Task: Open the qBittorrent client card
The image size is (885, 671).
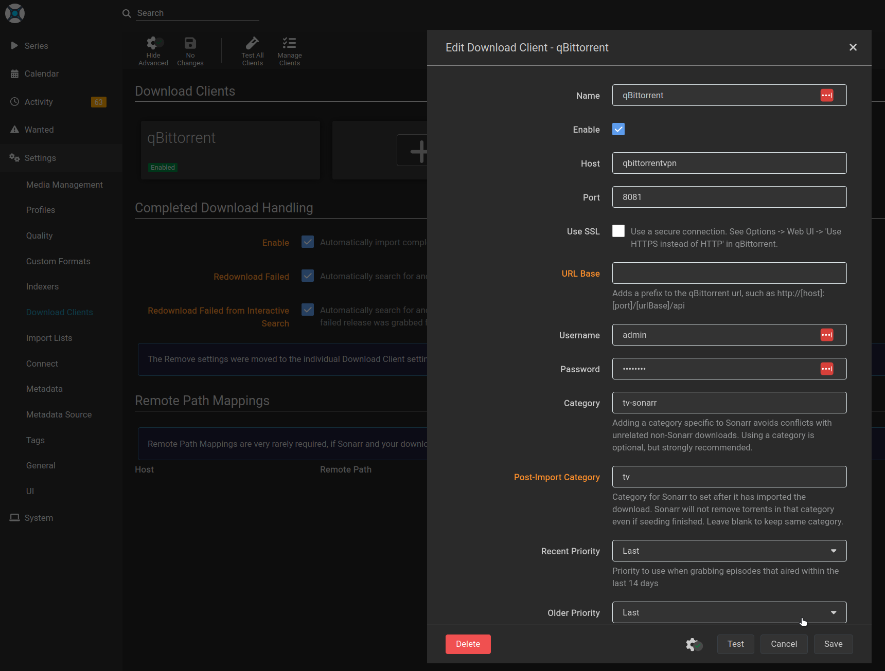Action: click(x=231, y=150)
